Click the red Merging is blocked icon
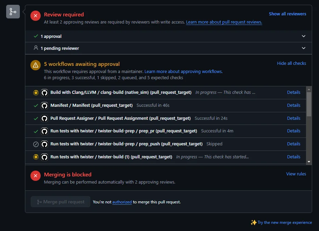This screenshot has width=319, height=231. [x=36, y=176]
